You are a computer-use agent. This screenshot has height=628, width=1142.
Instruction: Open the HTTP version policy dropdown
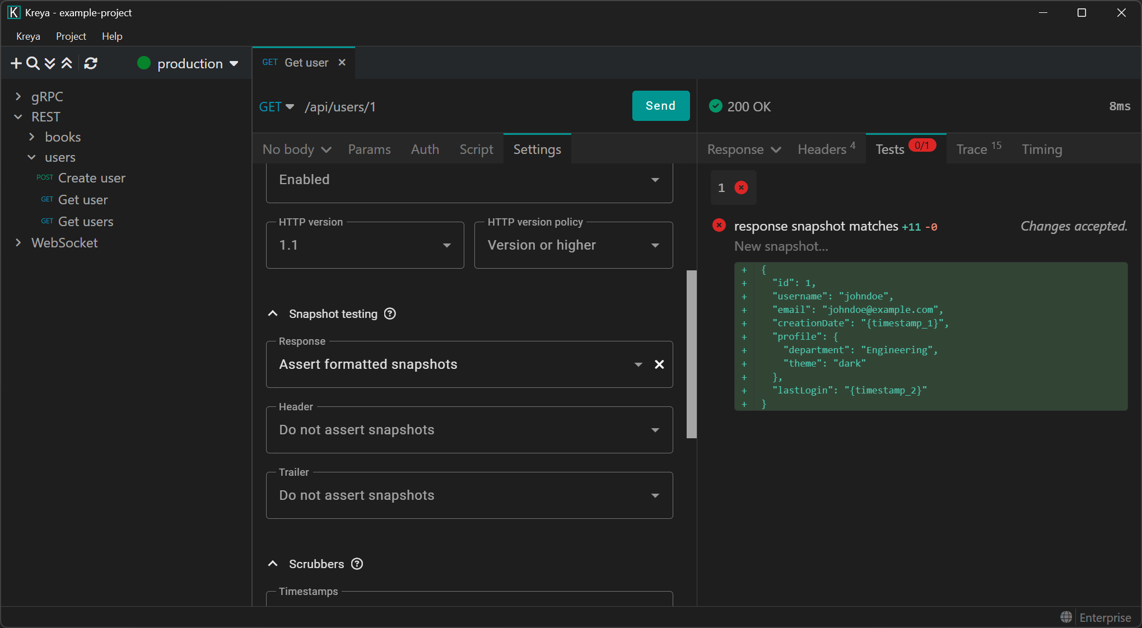(573, 245)
